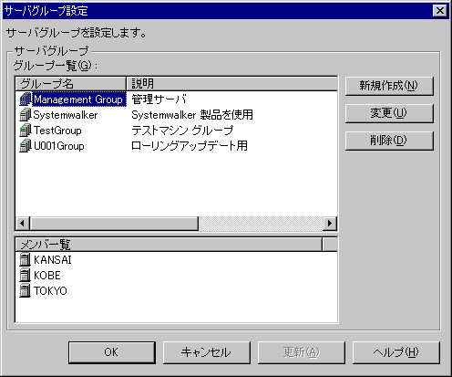Screen dimensions: 452x377
Task: Close the サーバグループ設定 dialog
Action: click(x=440, y=11)
